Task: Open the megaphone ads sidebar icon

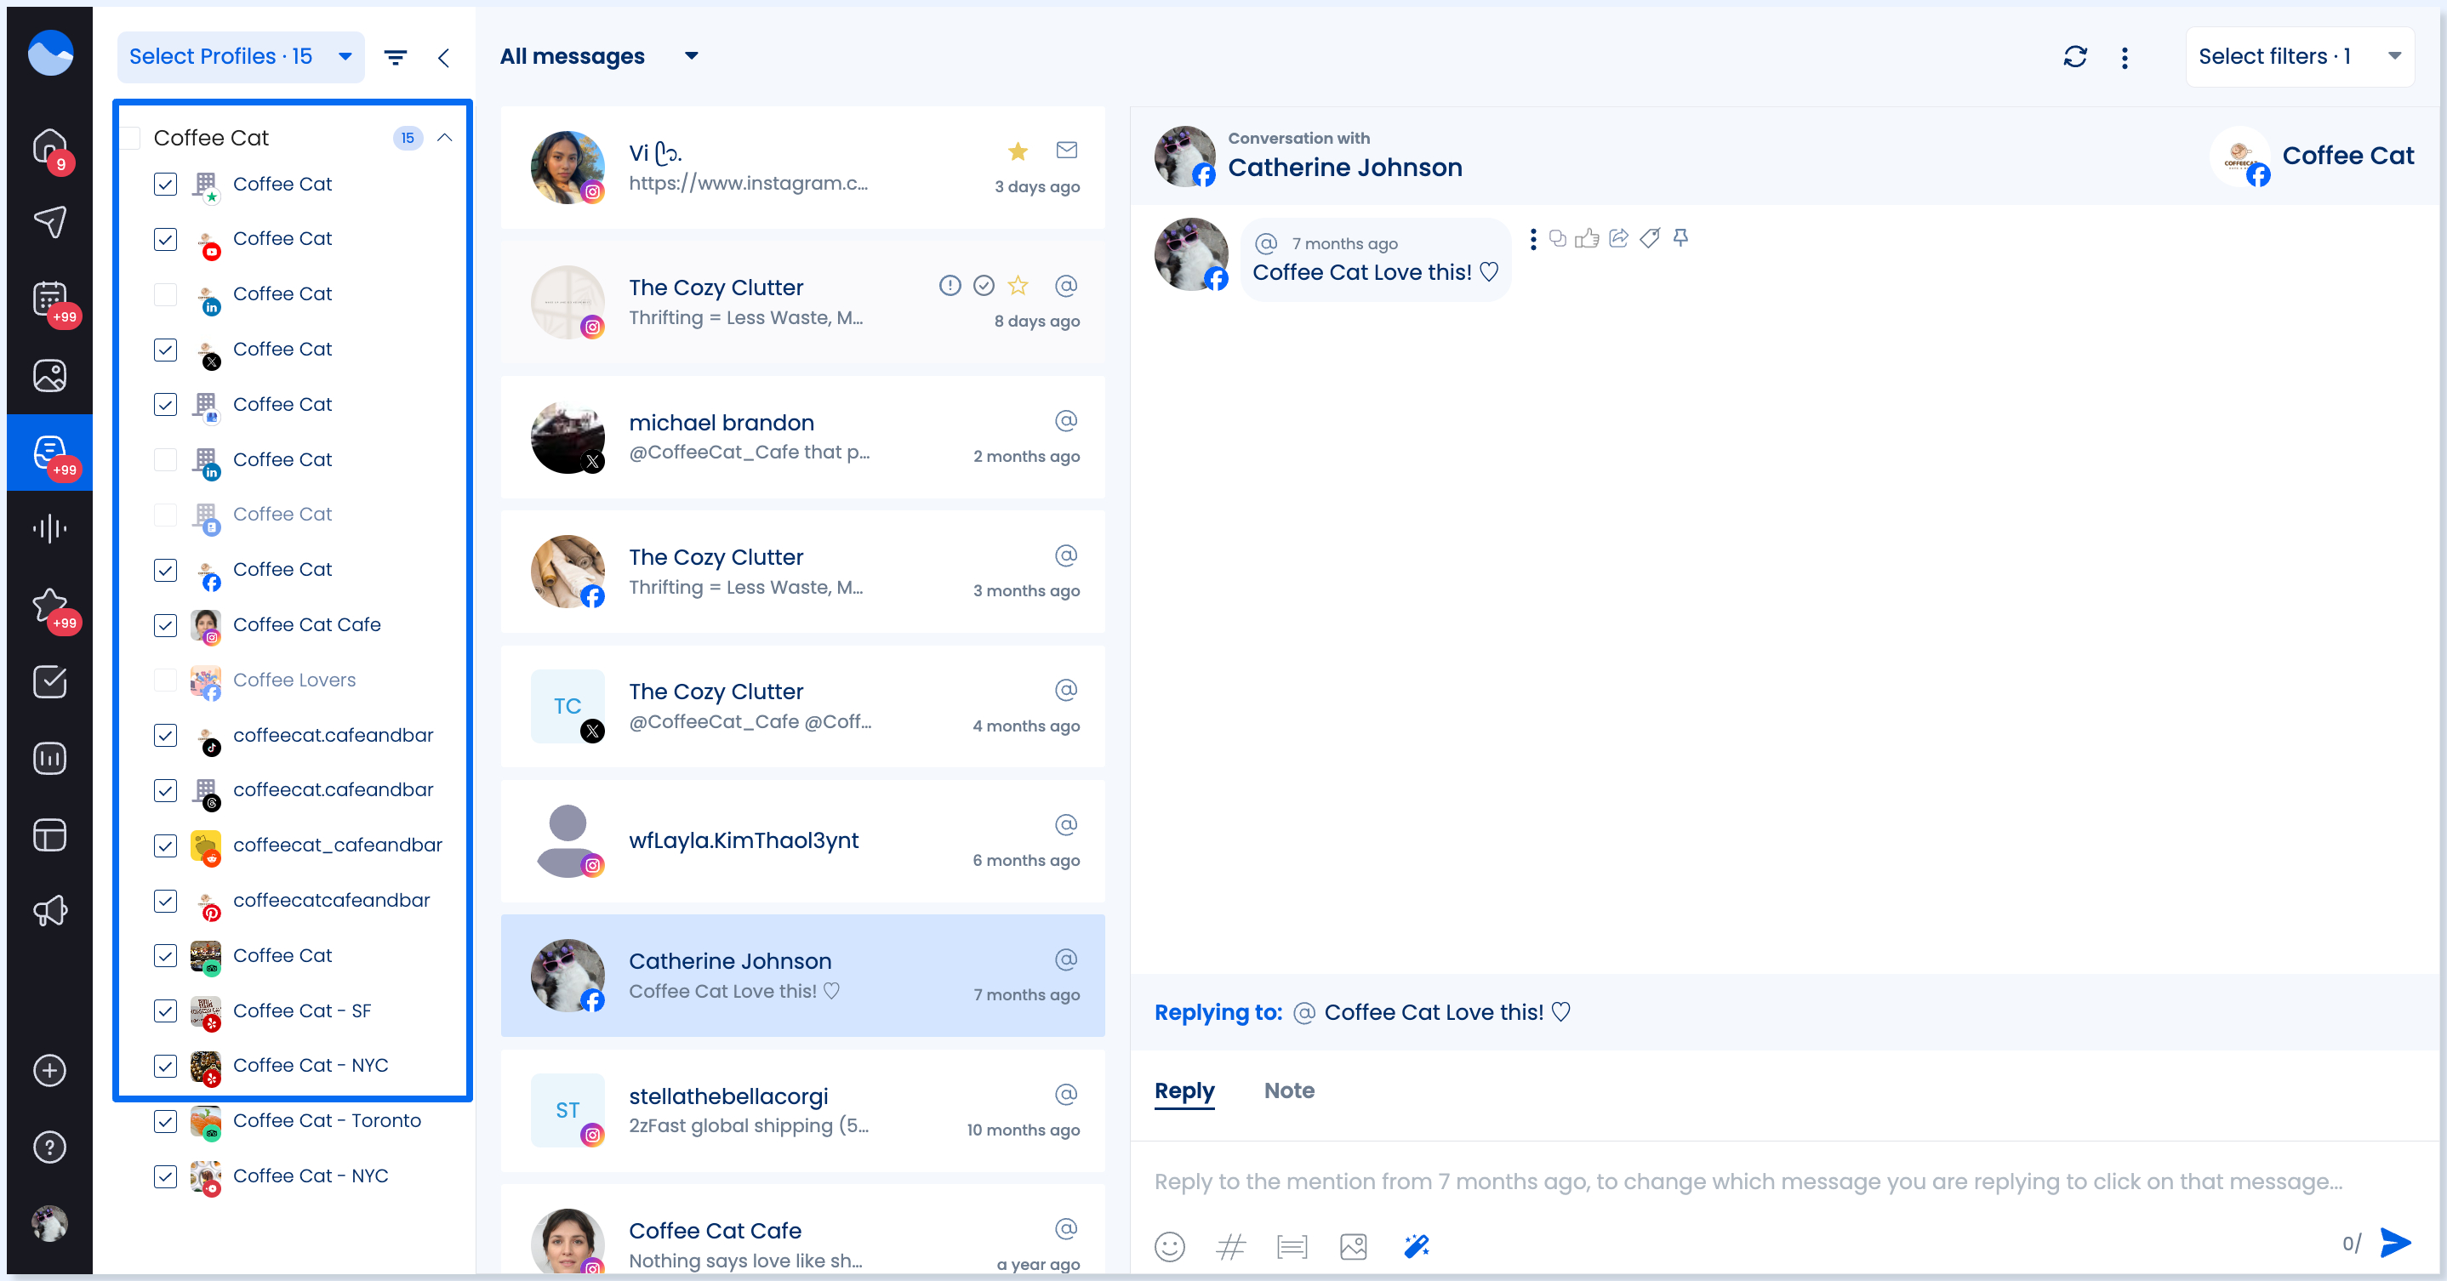Action: (49, 912)
